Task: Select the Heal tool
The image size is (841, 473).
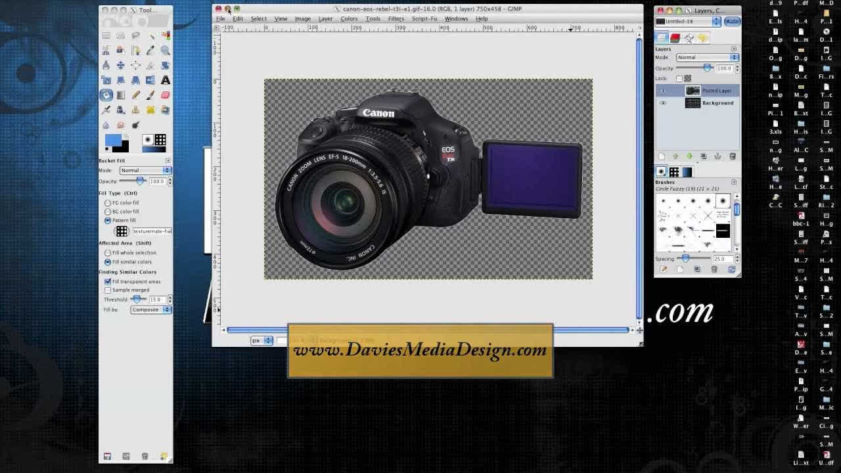Action: tap(150, 110)
